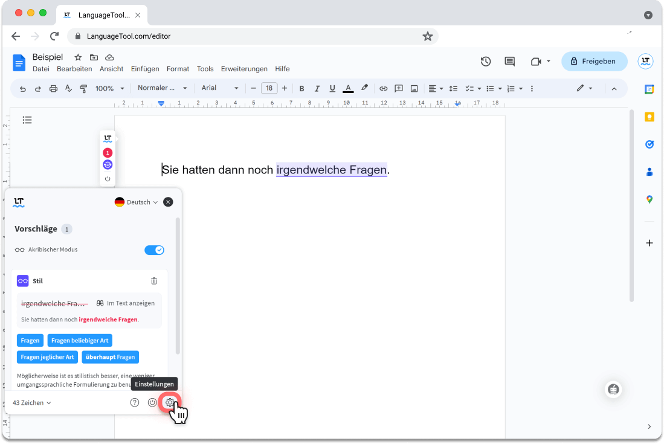The height and width of the screenshot is (444, 664).
Task: Open the paragraph style dropdown
Action: [x=162, y=88]
